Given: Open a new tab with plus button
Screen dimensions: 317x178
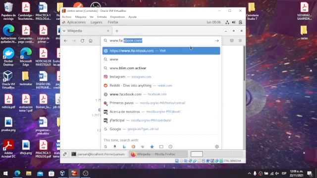Looking at the screenshot, I should [x=117, y=31].
